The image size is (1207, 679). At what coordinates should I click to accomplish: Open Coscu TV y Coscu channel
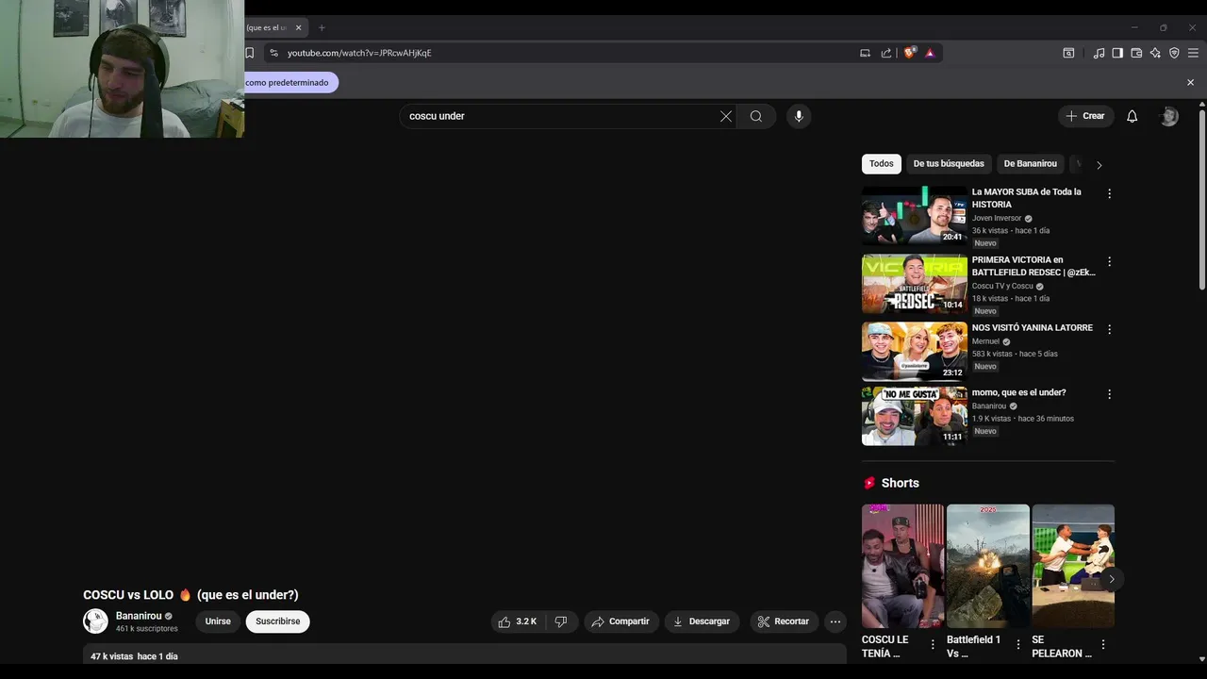click(1002, 286)
